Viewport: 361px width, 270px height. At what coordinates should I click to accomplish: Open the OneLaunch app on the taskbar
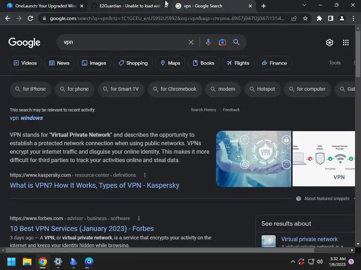(x=89, y=262)
